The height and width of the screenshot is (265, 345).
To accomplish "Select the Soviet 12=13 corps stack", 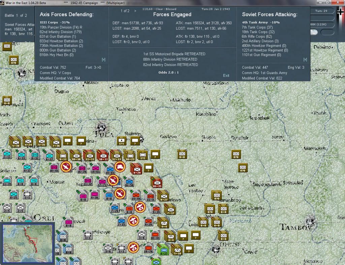I will (116, 155).
